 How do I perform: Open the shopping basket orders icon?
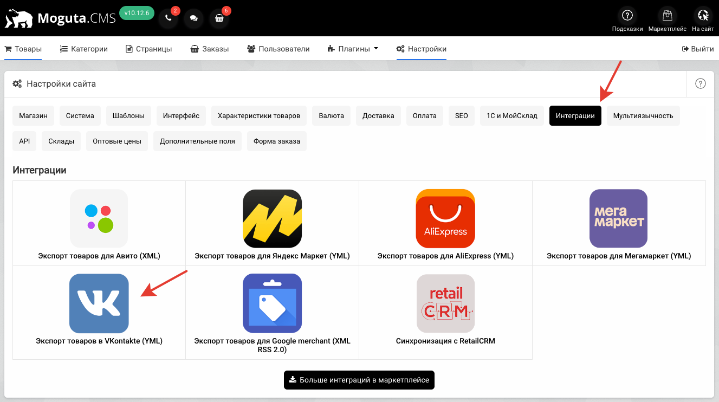[219, 18]
